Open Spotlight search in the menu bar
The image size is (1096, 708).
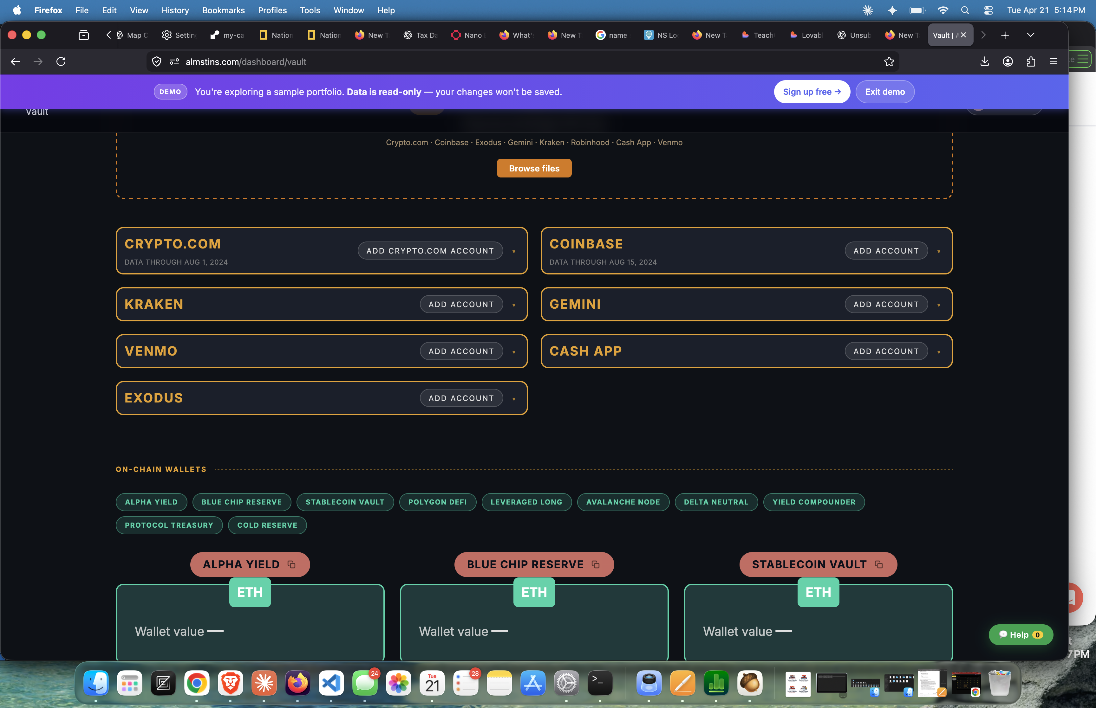pyautogui.click(x=965, y=10)
